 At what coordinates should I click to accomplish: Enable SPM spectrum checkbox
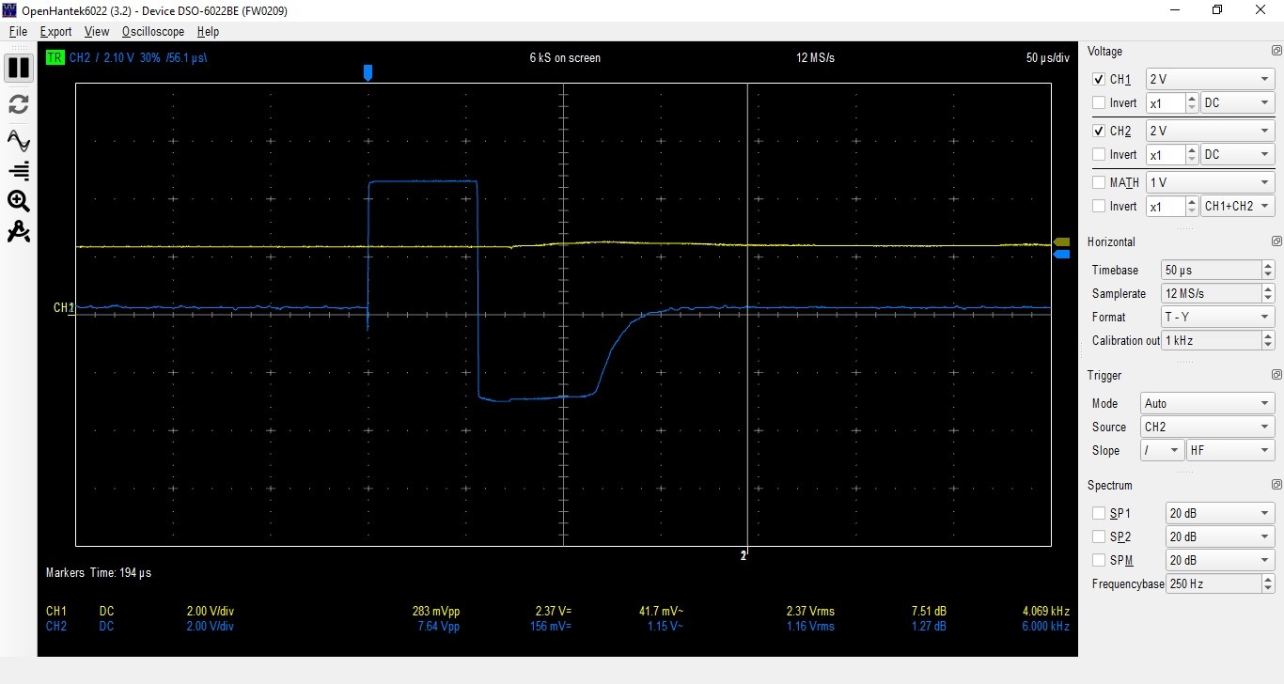(1099, 561)
